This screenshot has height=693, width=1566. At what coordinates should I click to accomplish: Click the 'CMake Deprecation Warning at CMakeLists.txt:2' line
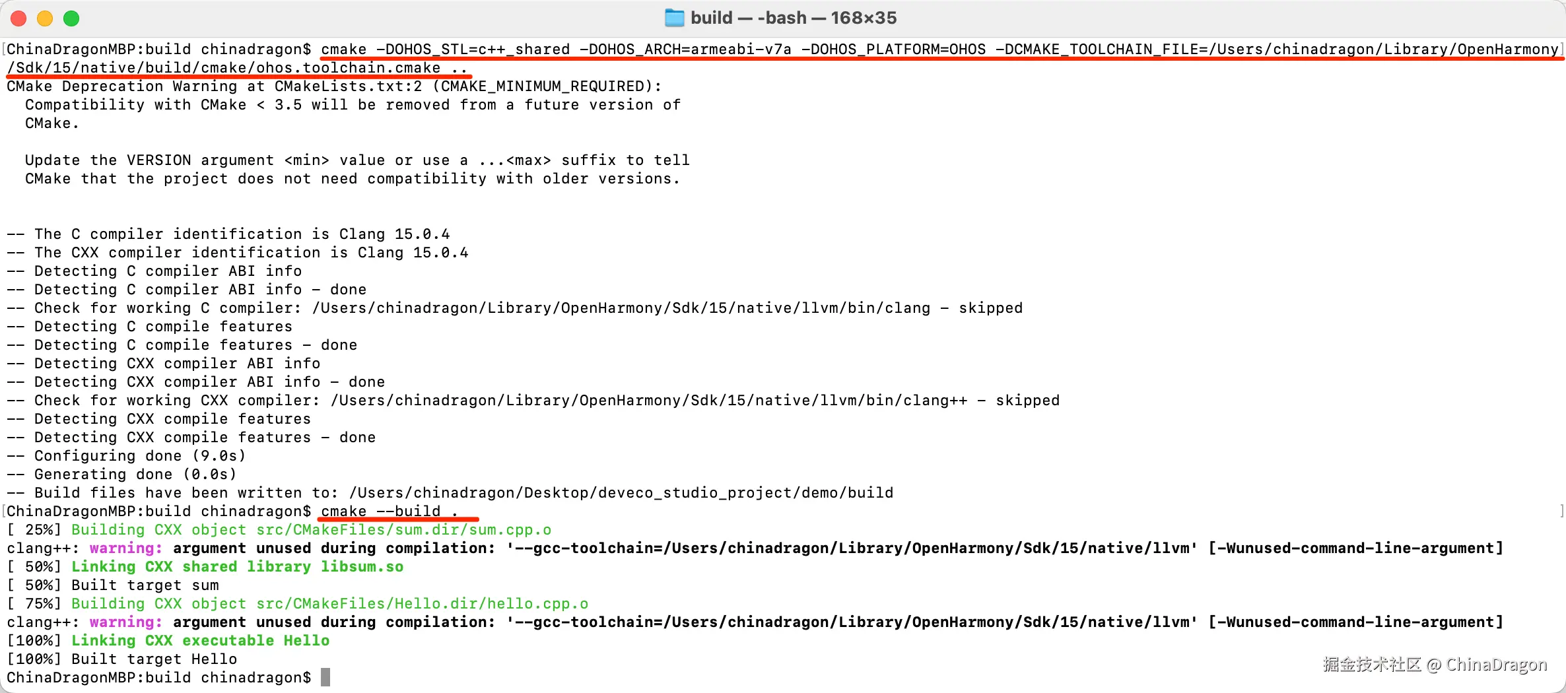coord(334,86)
